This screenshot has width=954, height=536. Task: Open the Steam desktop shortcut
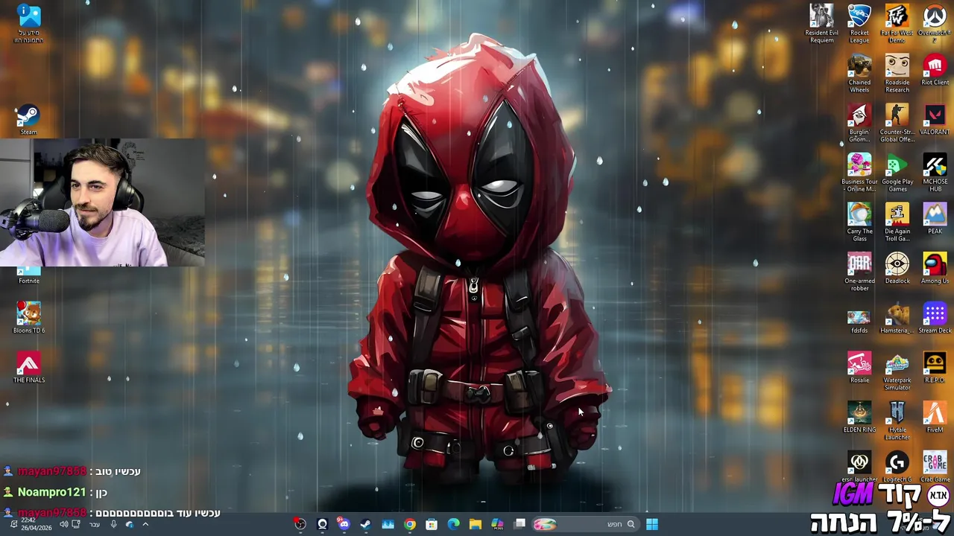click(28, 121)
